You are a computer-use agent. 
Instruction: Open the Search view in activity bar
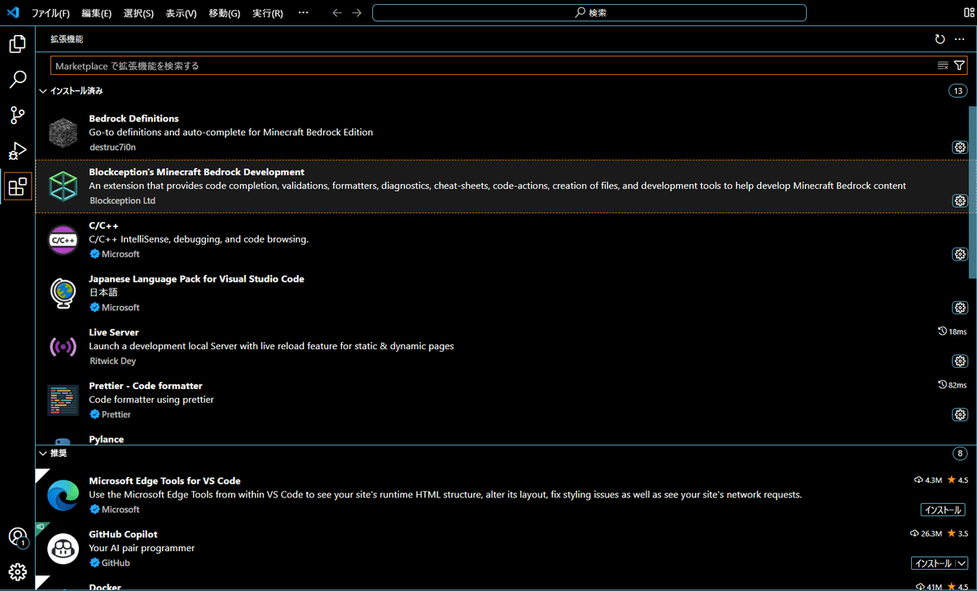pos(17,80)
